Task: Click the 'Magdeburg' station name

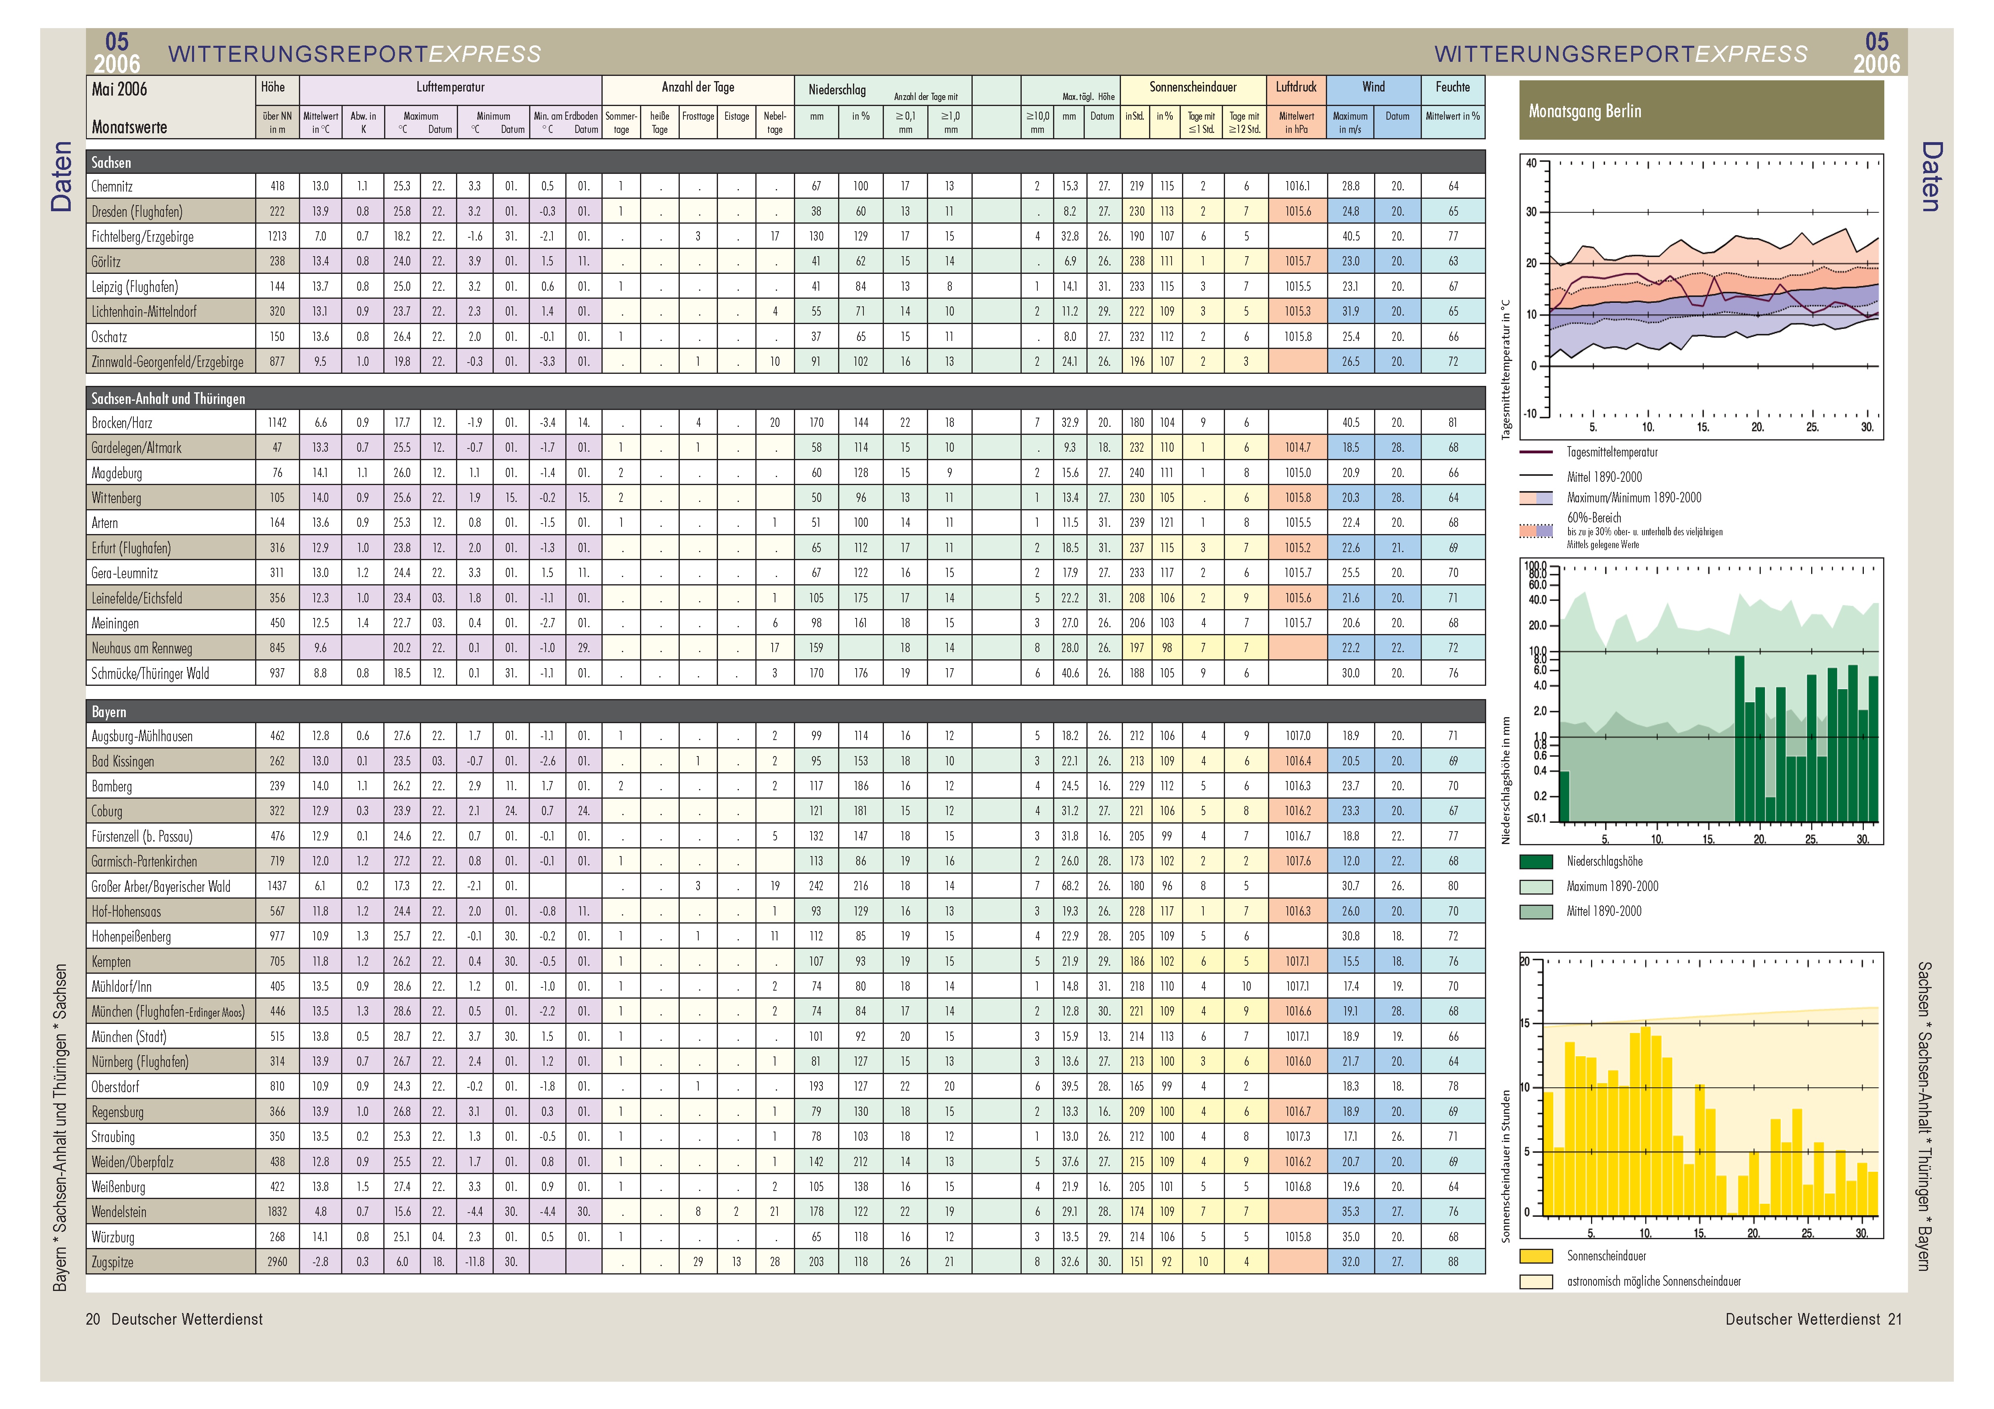Action: click(x=117, y=473)
